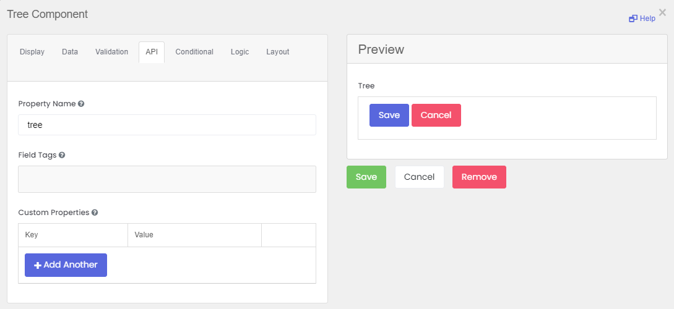Open the Conditional tab
674x309 pixels.
(194, 52)
